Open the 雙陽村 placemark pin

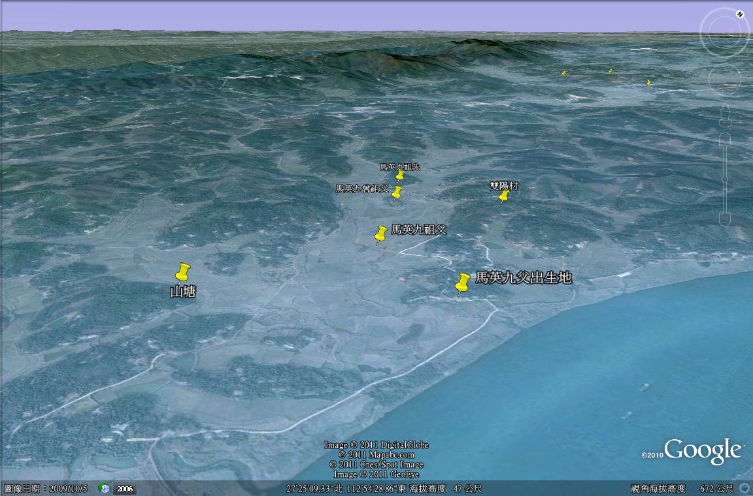tap(504, 196)
